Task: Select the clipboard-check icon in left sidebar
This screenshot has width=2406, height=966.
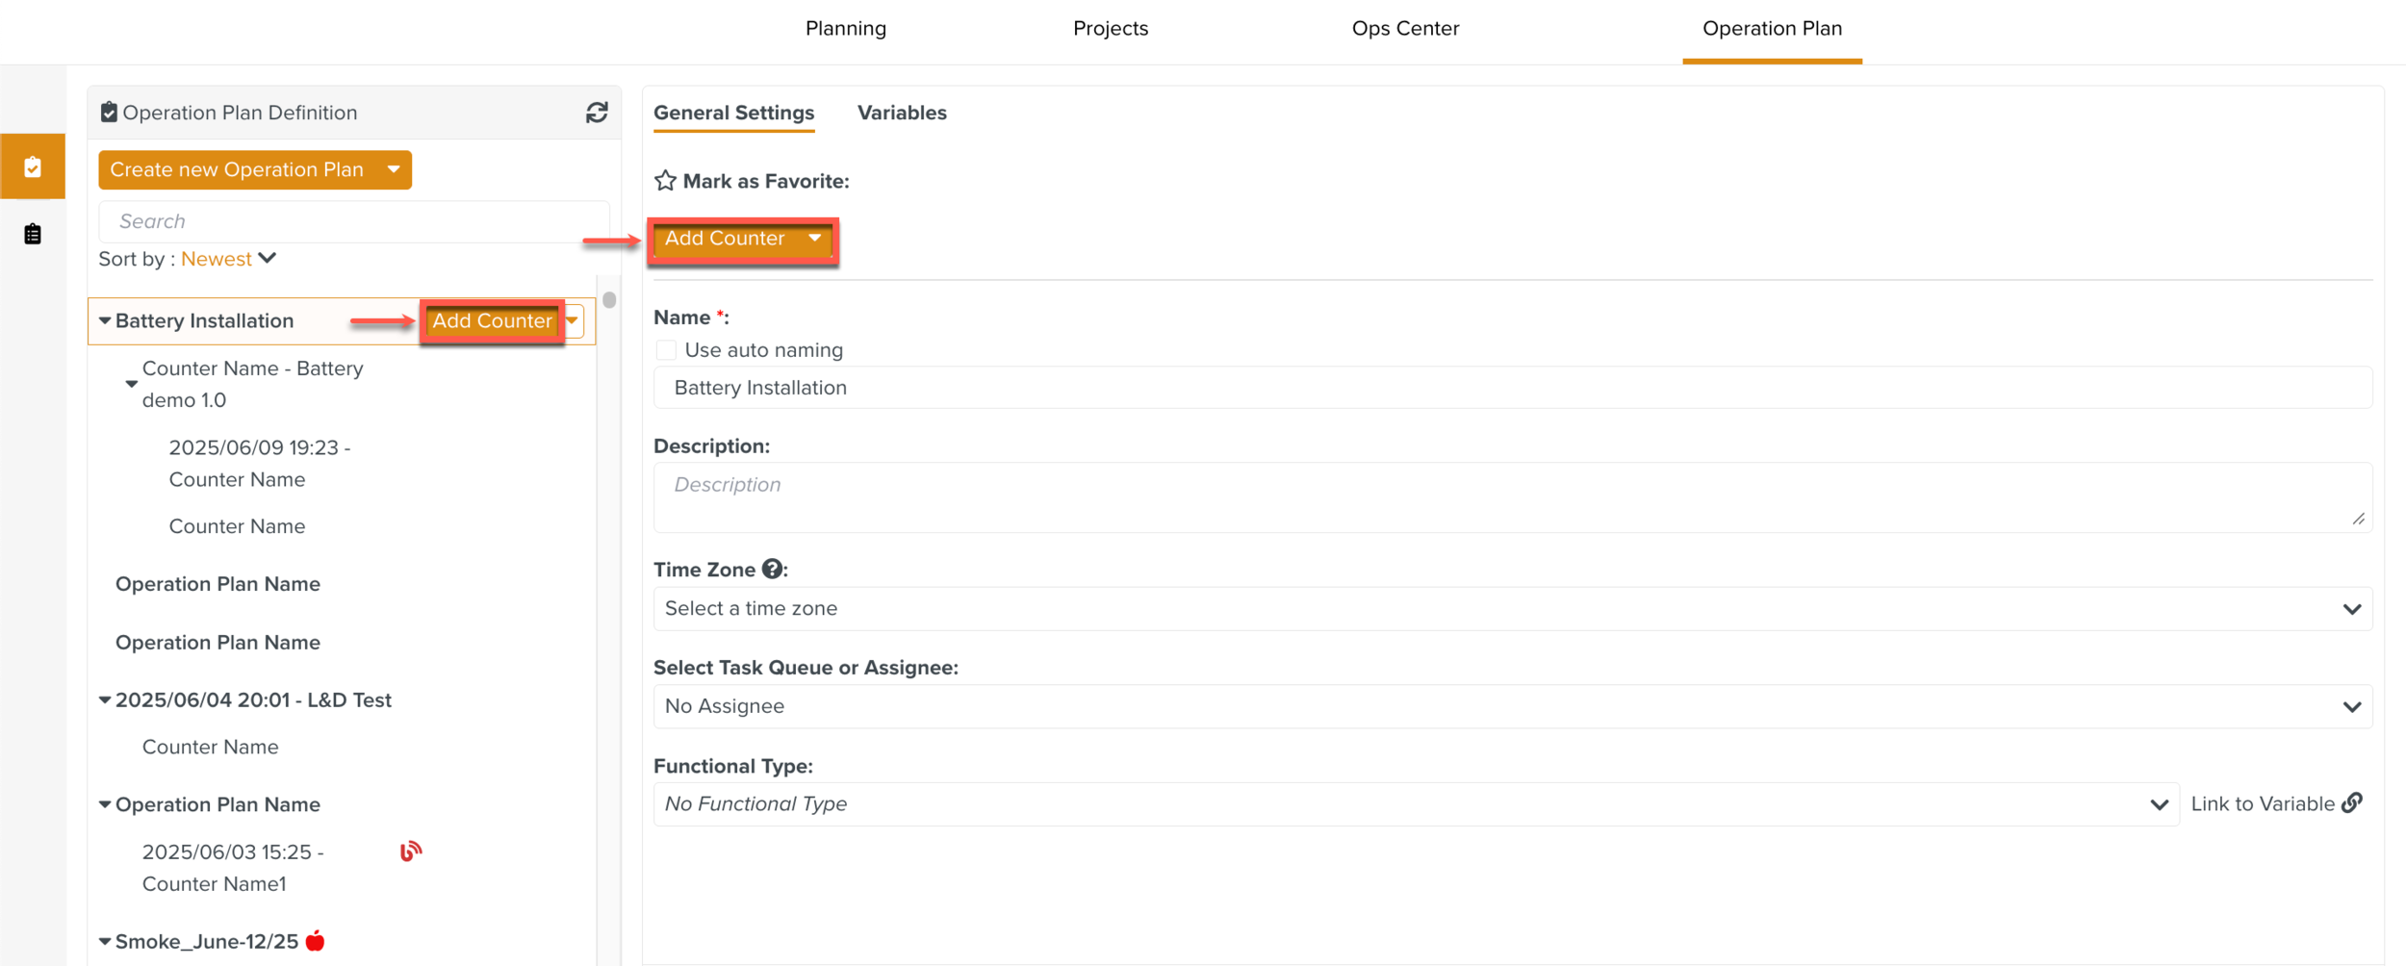Action: (33, 167)
